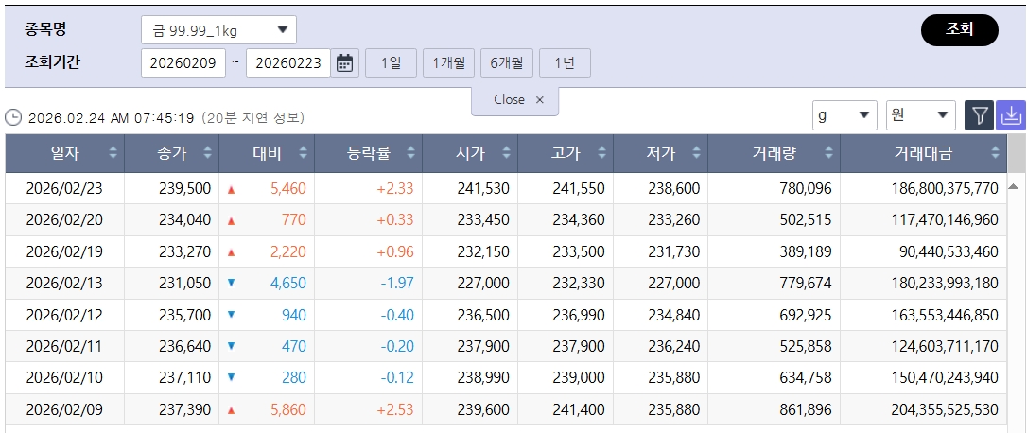
Task: Open the 원 currency dropdown
Action: click(x=920, y=115)
